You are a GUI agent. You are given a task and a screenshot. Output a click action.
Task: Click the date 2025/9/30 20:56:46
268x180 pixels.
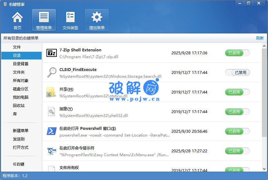tap(190, 131)
